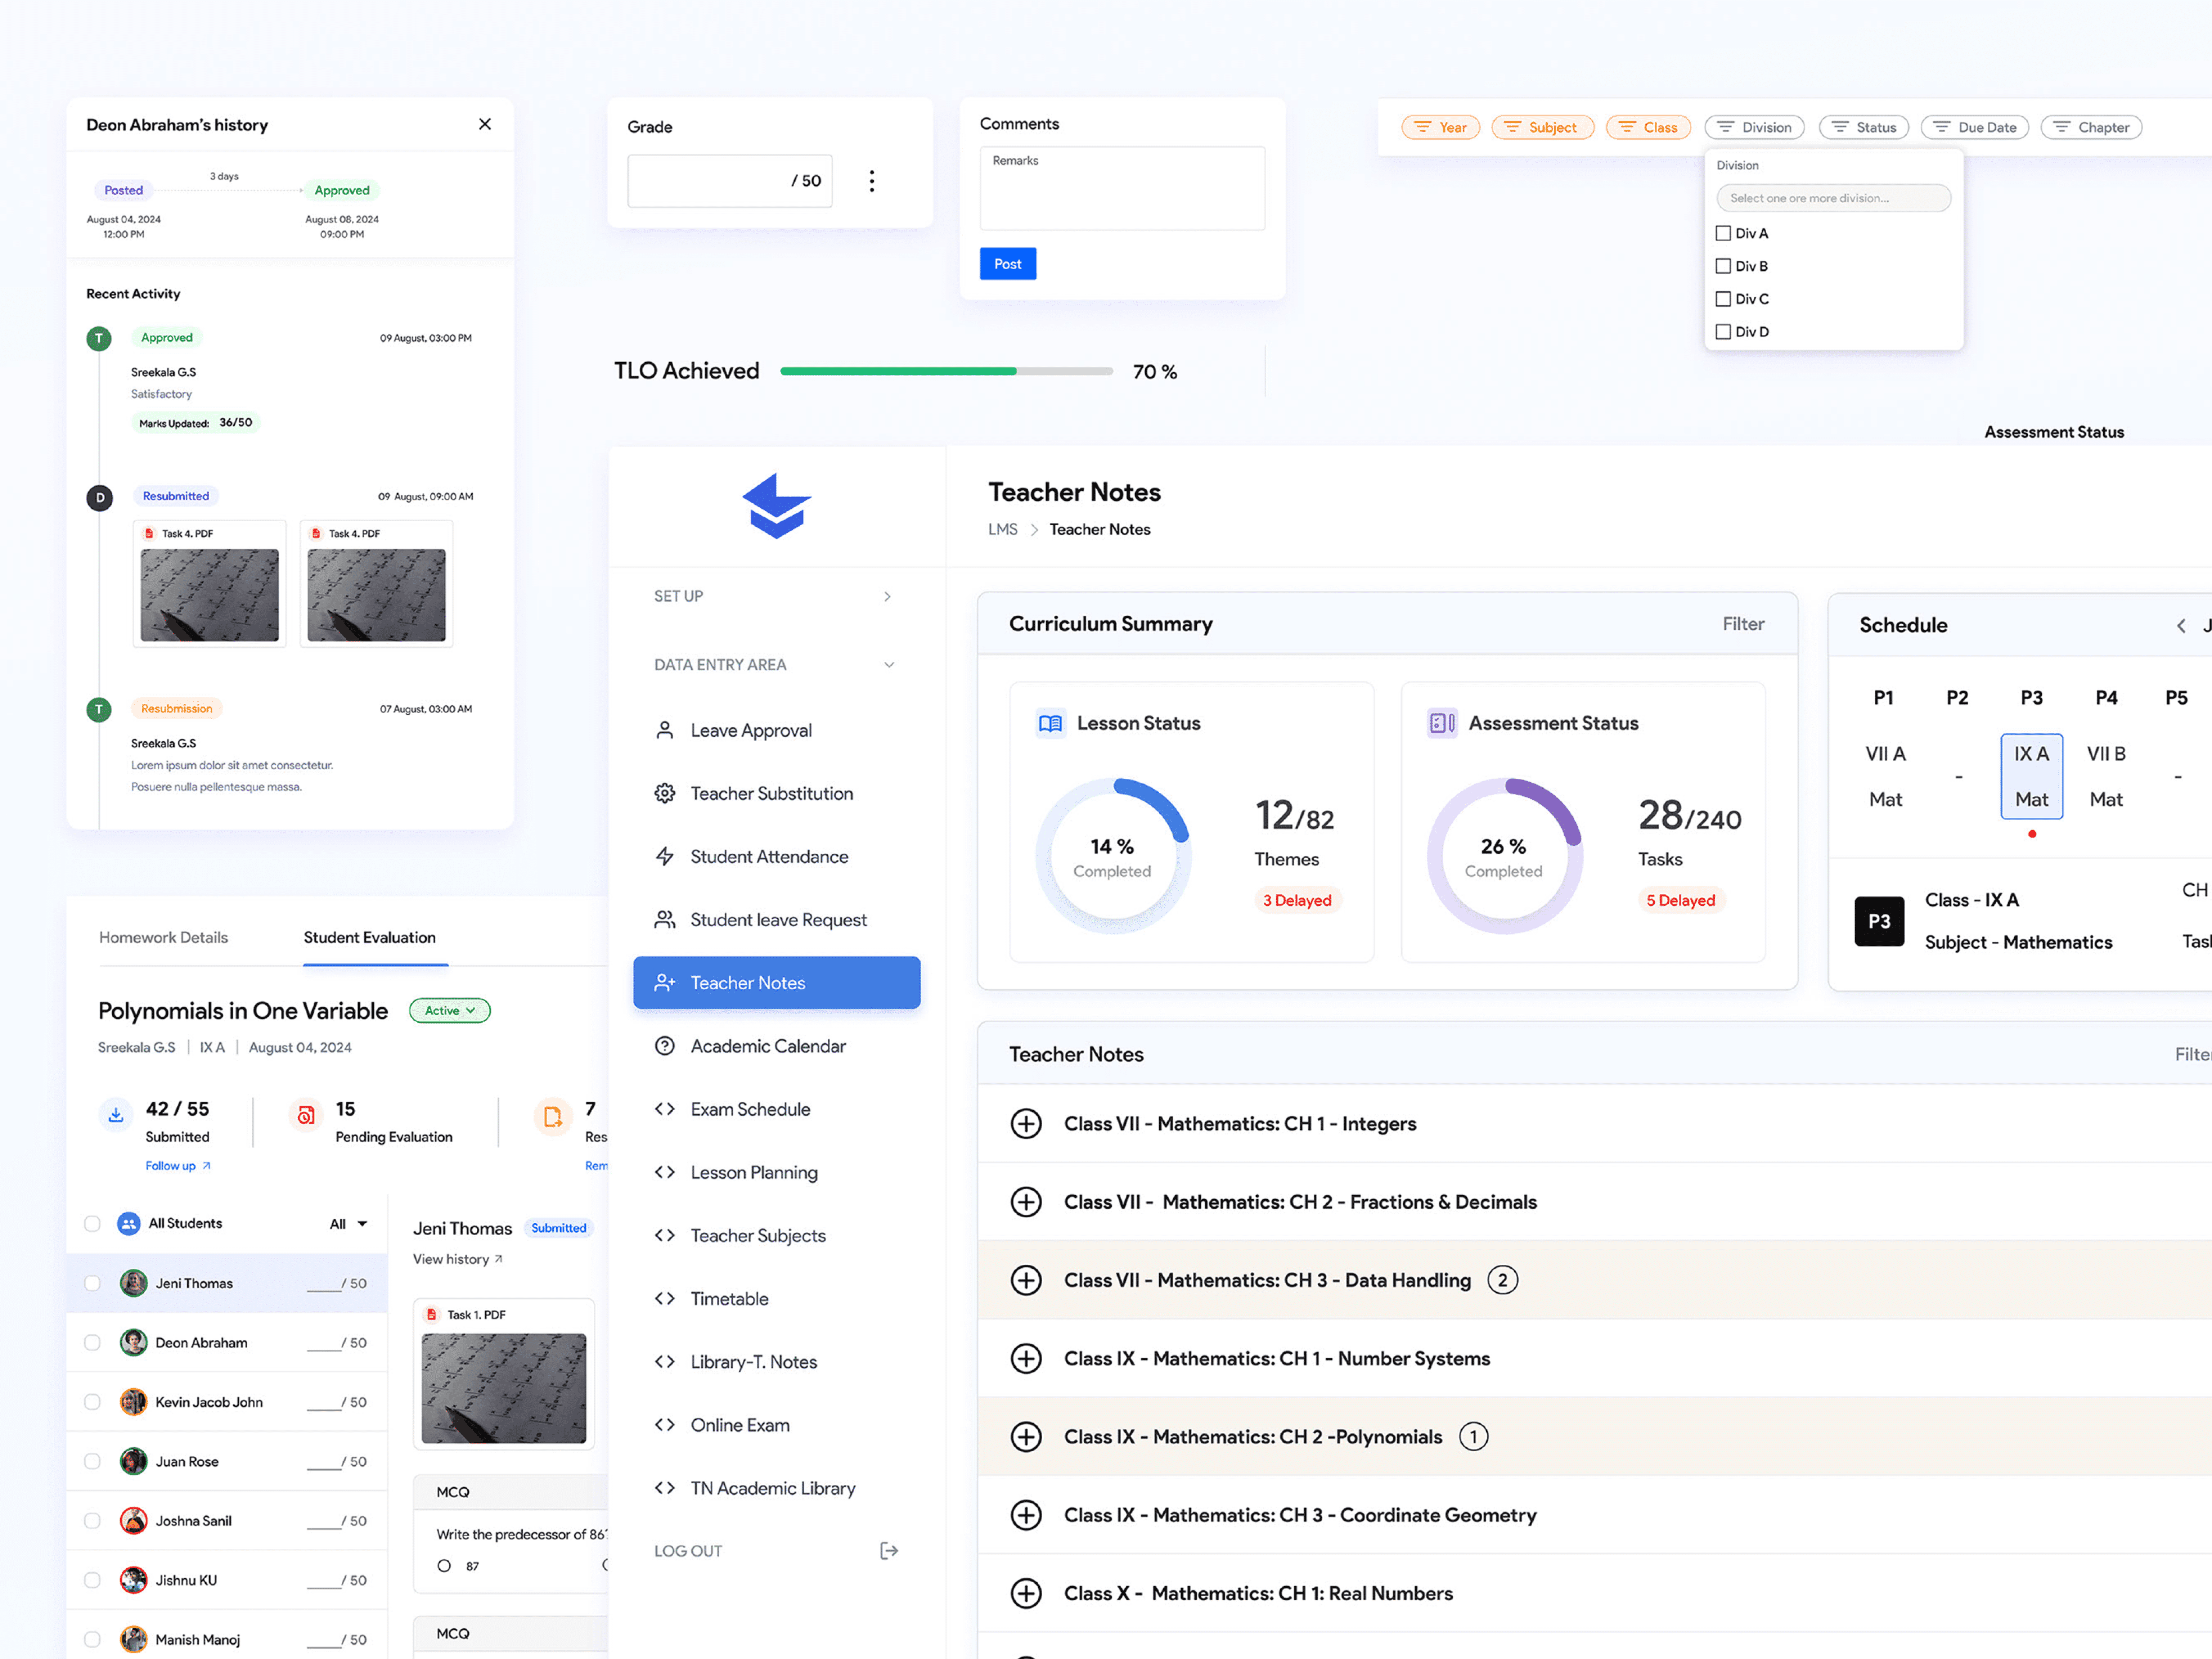The image size is (2212, 1659).
Task: Expand Class IX CH 2 Polynomials note
Action: pyautogui.click(x=1026, y=1437)
